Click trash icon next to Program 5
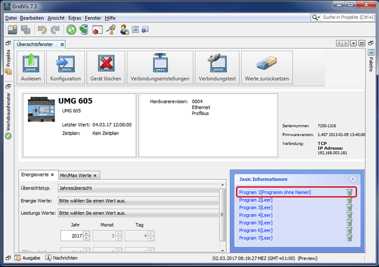 (349, 223)
